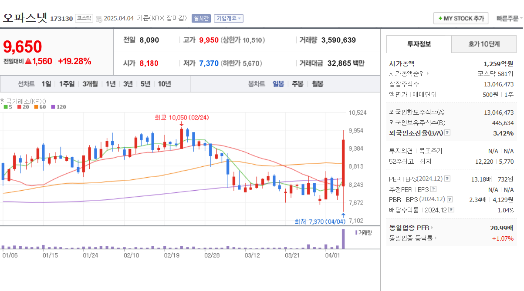This screenshot has width=524, height=291.
Task: Click the previous close 8,090
Action: click(149, 40)
